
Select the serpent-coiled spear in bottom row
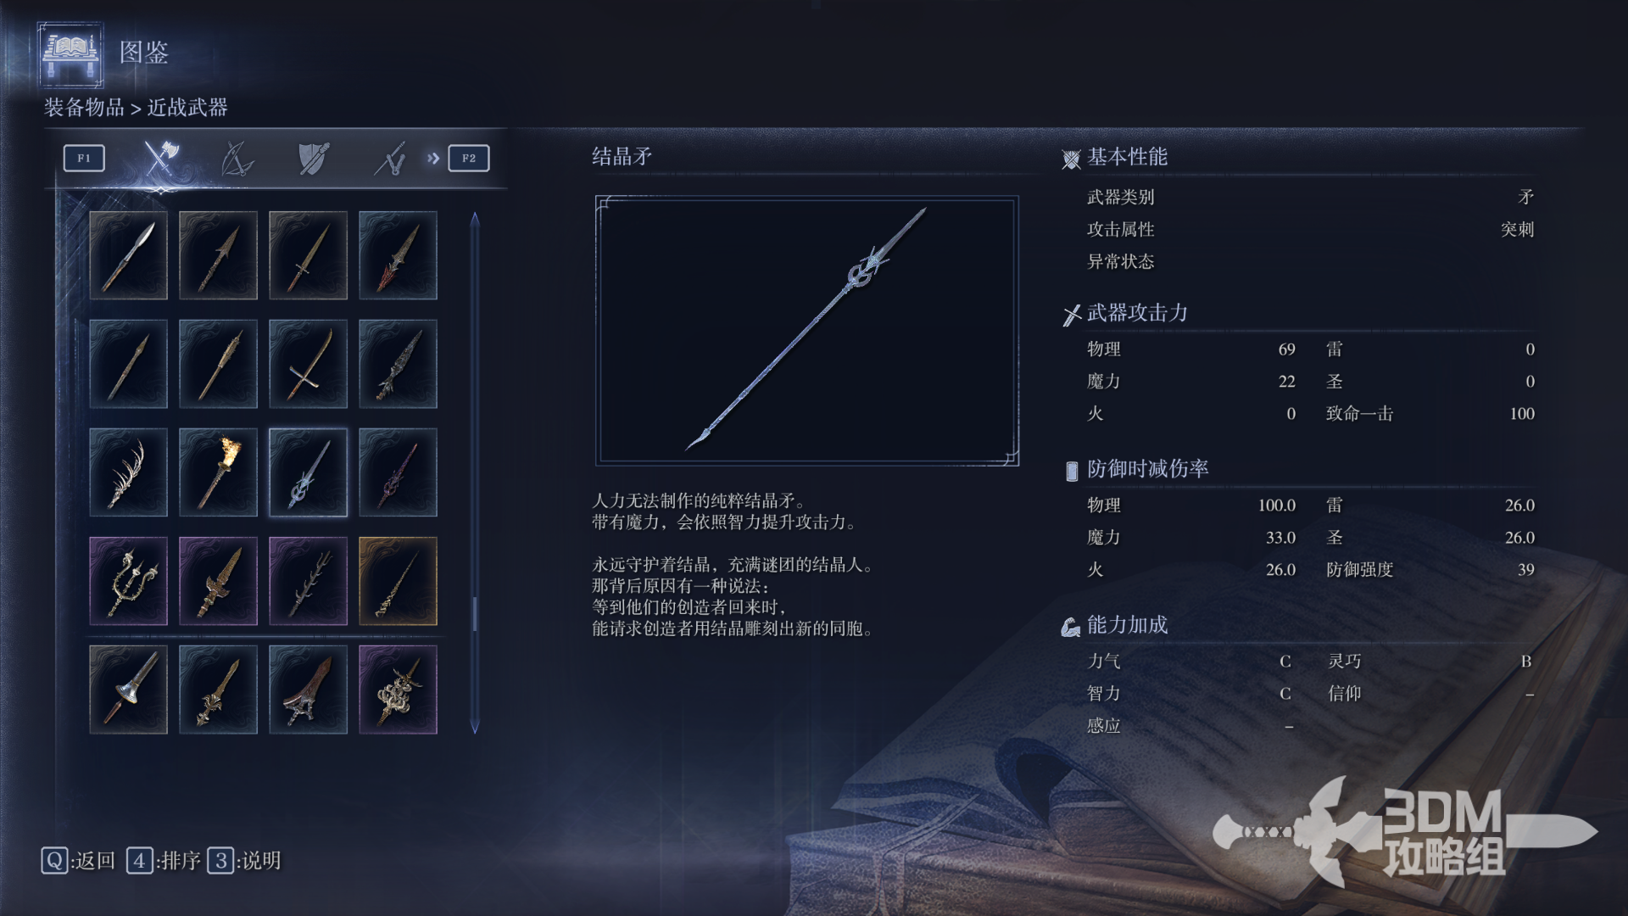[398, 690]
